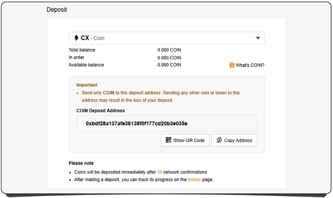
Task: Click the QR code icon
Action: click(x=168, y=140)
